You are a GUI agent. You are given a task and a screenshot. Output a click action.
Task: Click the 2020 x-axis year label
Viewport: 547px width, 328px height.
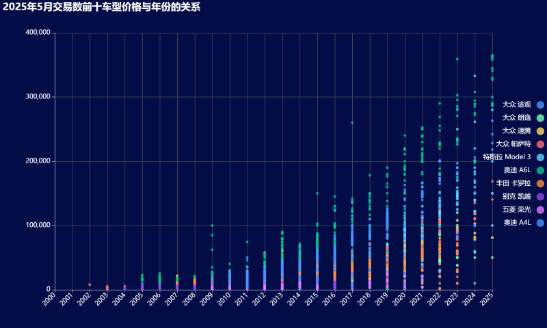tap(399, 299)
